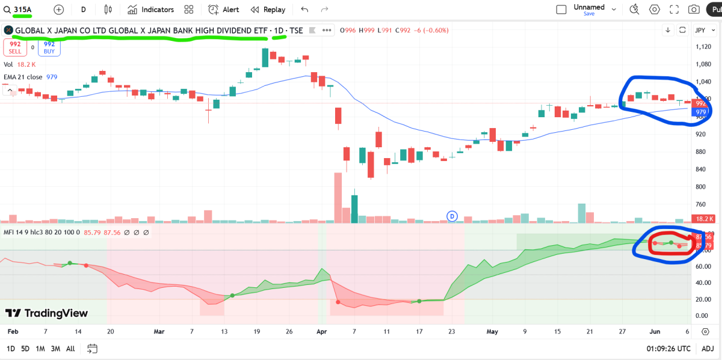Open the D interval dropdown
722x360 pixels.
tap(84, 10)
